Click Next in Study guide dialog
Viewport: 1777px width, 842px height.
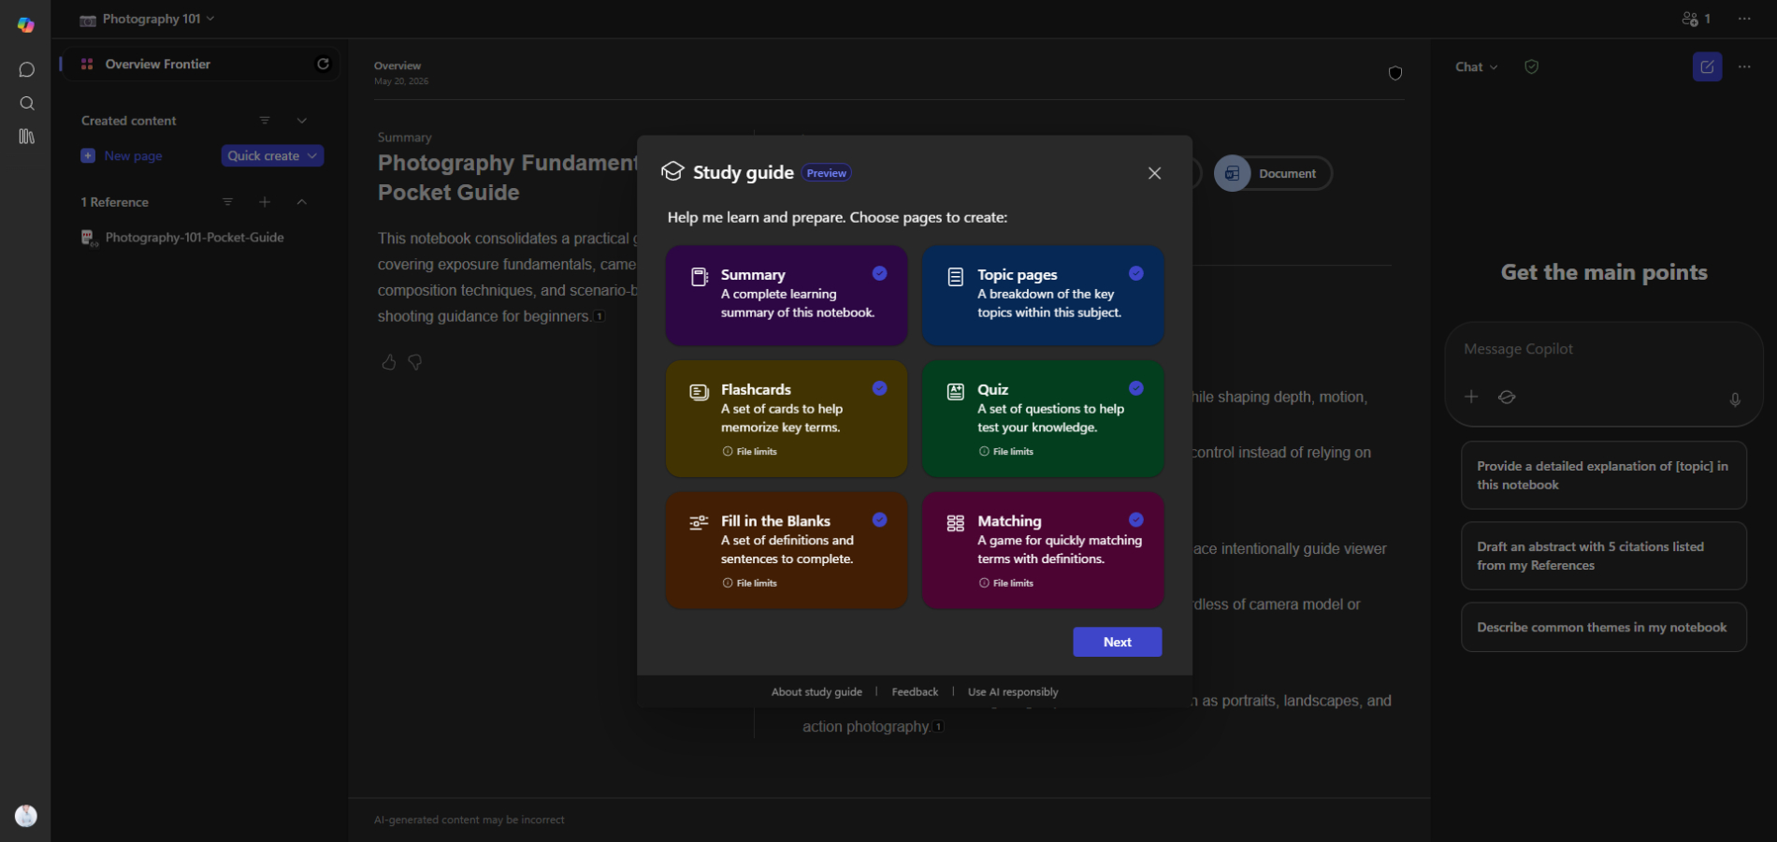[x=1118, y=642]
